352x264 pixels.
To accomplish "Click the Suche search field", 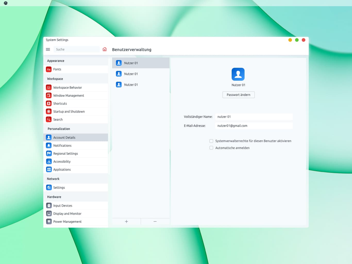I will coord(76,49).
